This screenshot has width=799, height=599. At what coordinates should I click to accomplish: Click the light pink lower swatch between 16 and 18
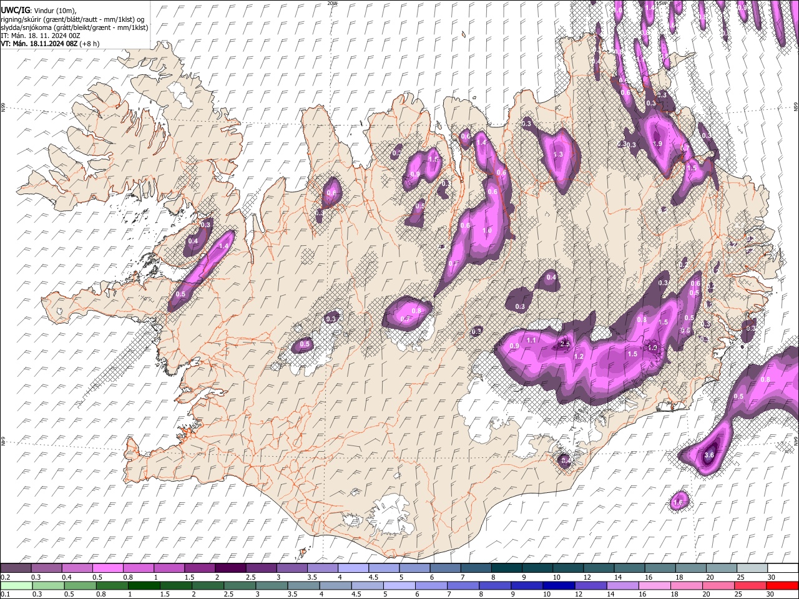click(654, 585)
